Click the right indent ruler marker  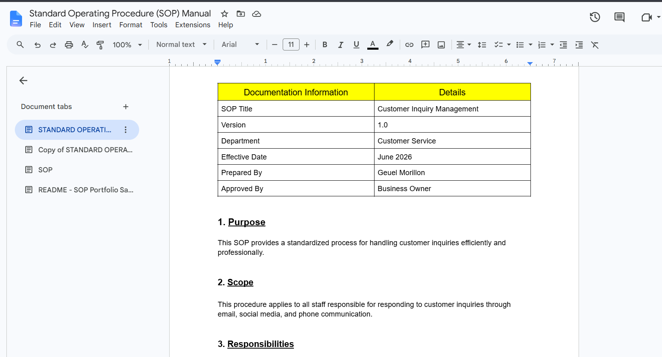[530, 63]
